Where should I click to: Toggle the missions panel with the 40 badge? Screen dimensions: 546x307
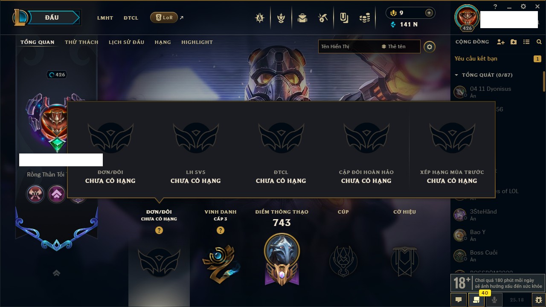pos(476,300)
